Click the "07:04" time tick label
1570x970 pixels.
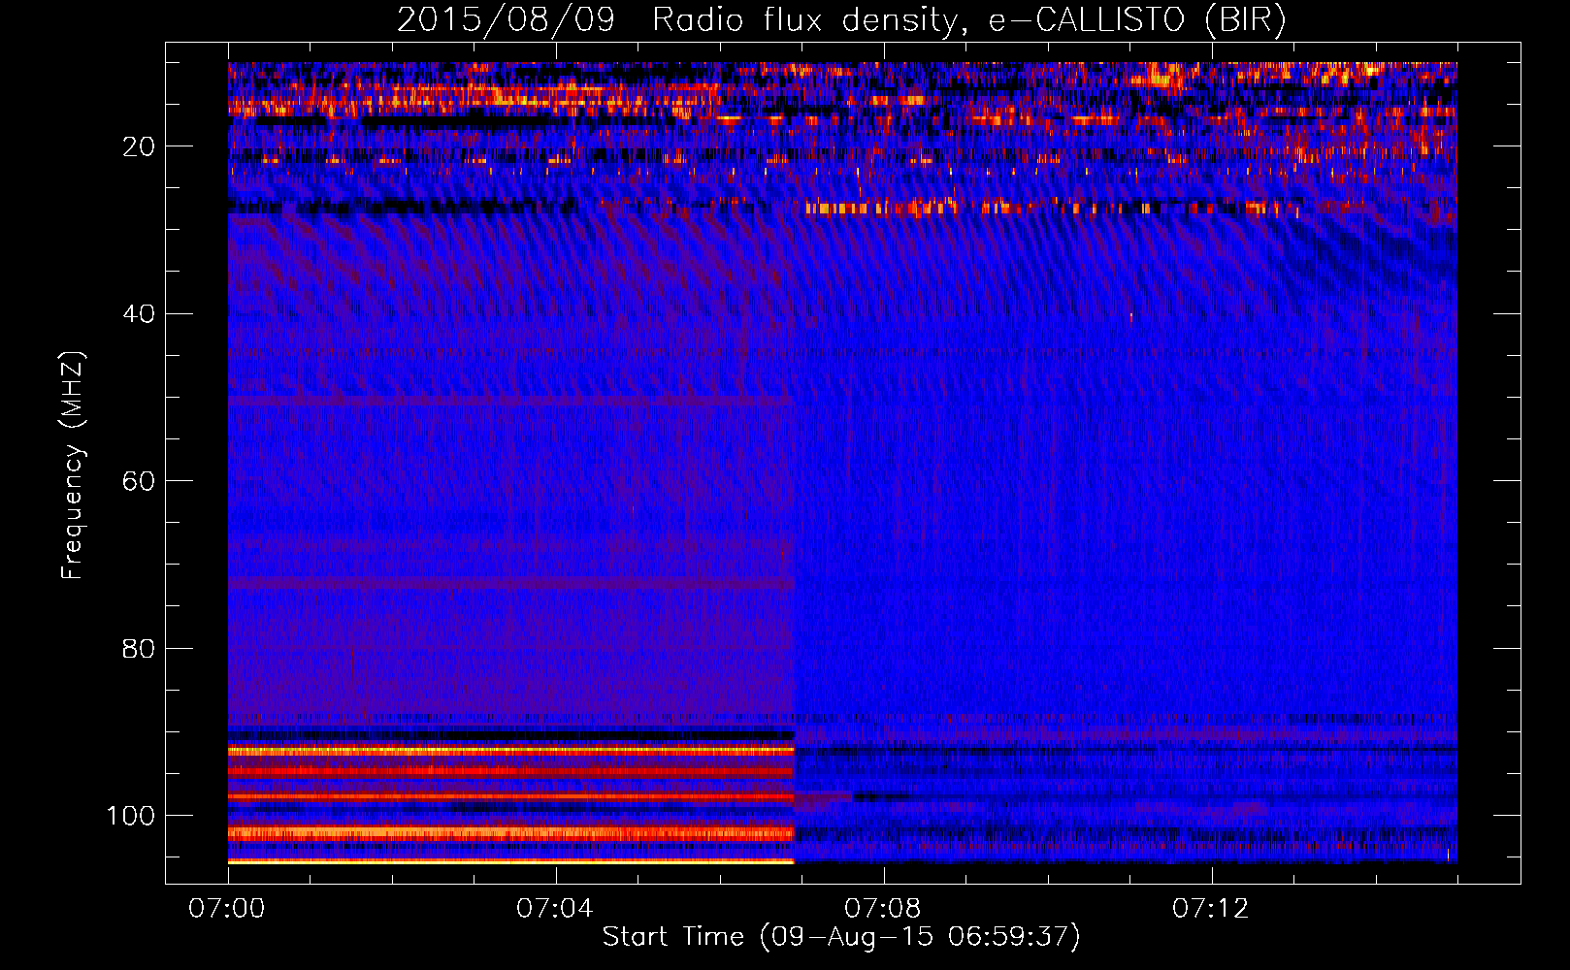[555, 909]
